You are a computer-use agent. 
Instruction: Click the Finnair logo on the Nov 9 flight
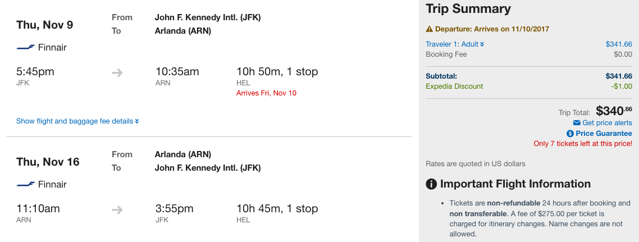click(26, 48)
